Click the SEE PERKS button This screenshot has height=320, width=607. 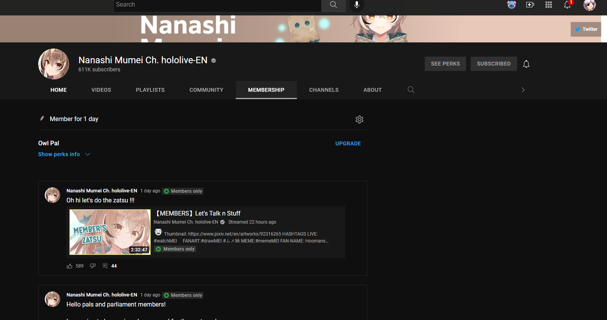pyautogui.click(x=446, y=64)
